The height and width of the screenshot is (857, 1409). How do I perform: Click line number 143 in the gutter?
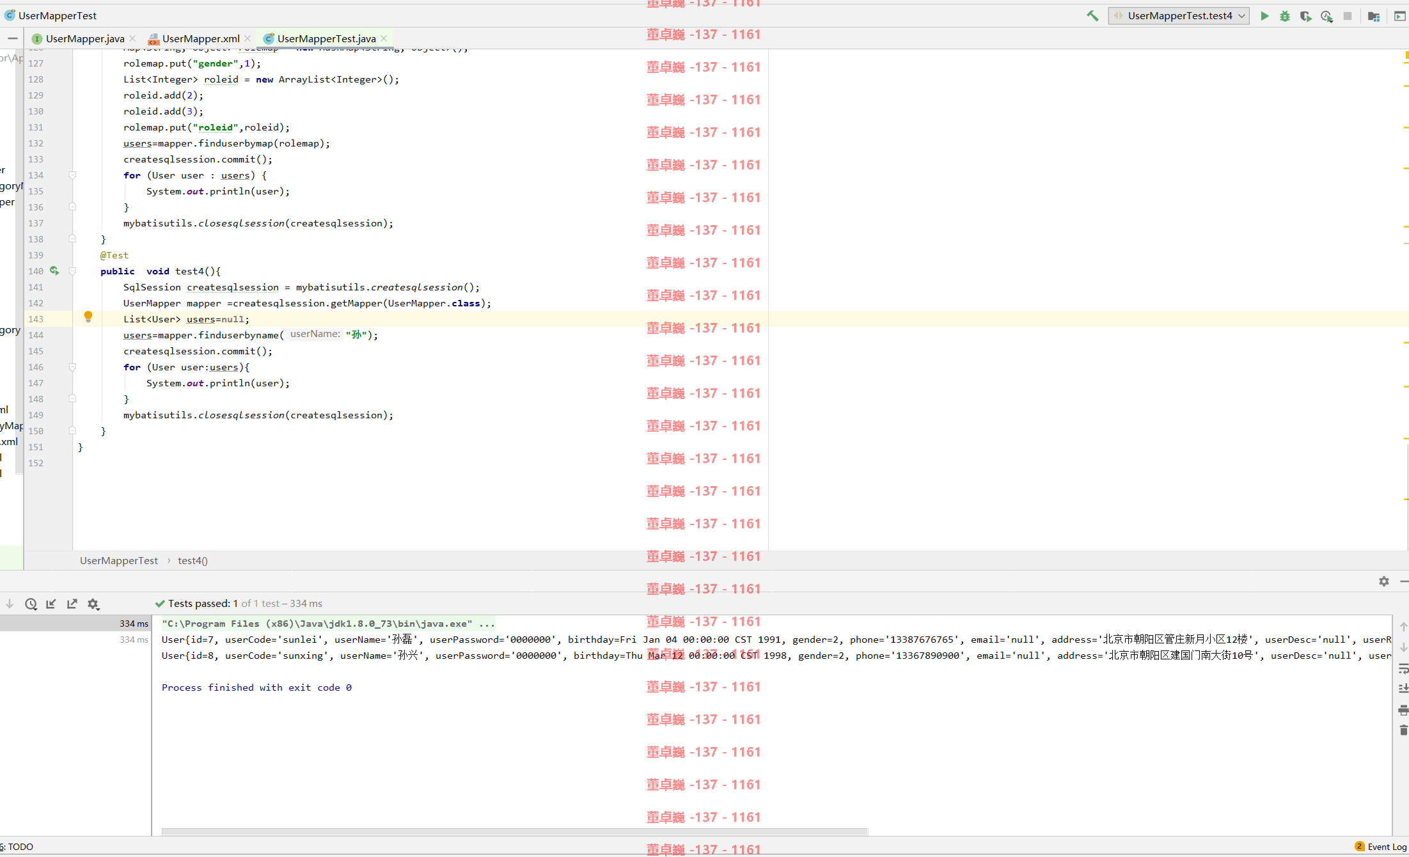tap(36, 319)
